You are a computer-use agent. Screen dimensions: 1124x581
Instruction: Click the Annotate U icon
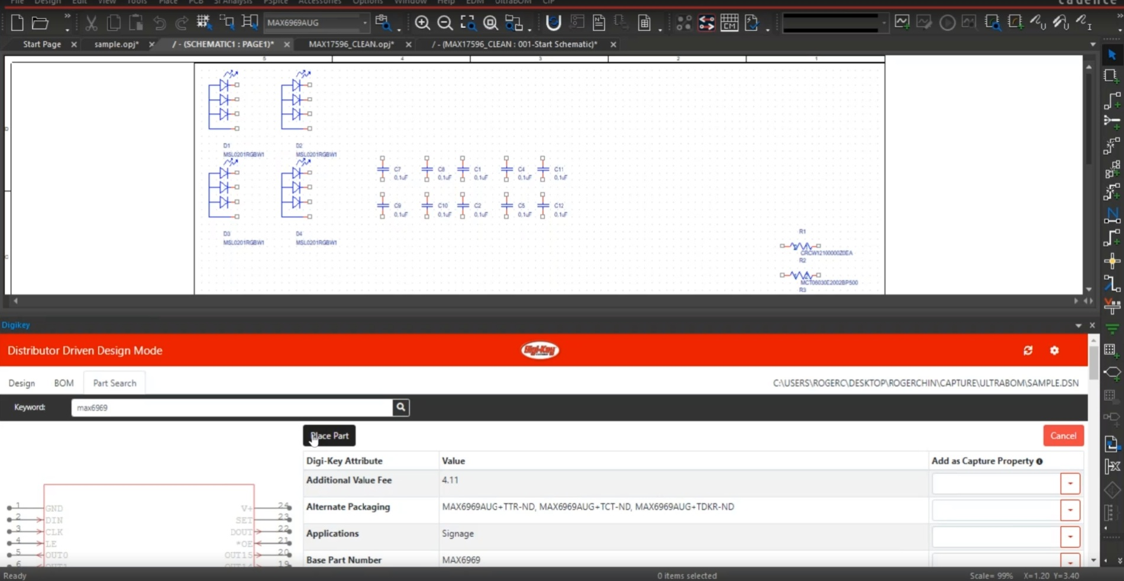coord(554,23)
